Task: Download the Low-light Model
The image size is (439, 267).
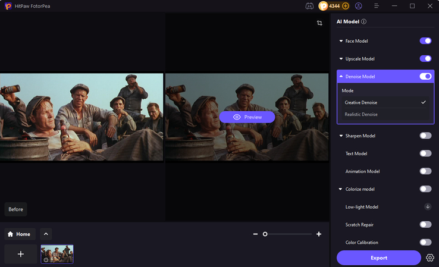Action: [428, 207]
